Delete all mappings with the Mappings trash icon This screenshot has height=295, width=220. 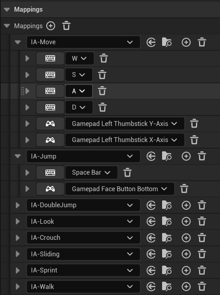pos(66,26)
